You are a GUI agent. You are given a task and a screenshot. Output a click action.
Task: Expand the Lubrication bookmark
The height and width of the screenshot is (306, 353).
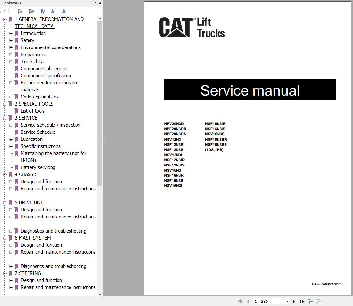coord(11,139)
